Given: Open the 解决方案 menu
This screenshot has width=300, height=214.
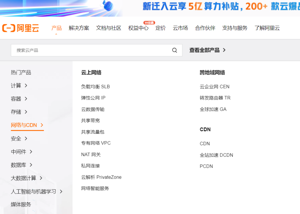Looking at the screenshot, I should pos(79,28).
